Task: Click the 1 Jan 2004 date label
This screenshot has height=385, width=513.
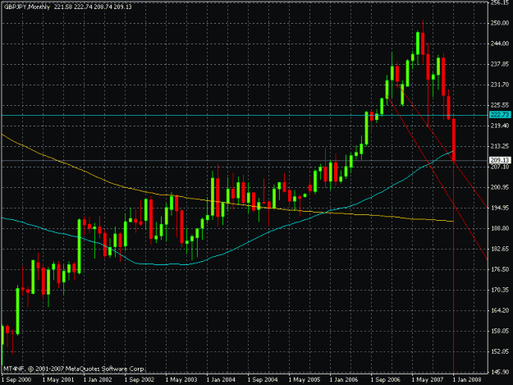Action: (x=222, y=380)
